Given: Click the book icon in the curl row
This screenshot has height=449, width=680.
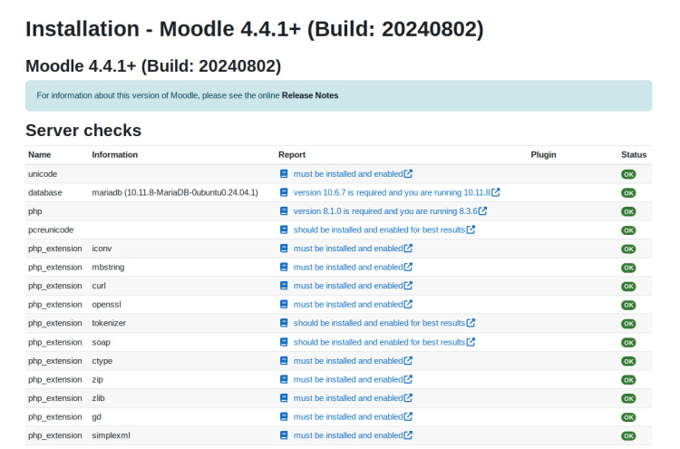Looking at the screenshot, I should click(x=284, y=286).
